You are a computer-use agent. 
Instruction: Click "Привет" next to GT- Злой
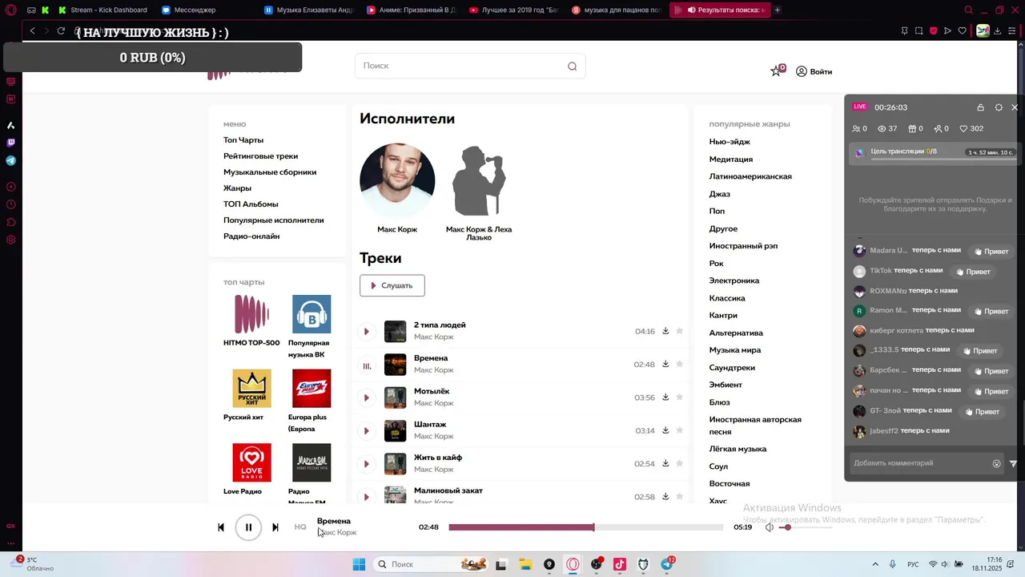tap(983, 412)
